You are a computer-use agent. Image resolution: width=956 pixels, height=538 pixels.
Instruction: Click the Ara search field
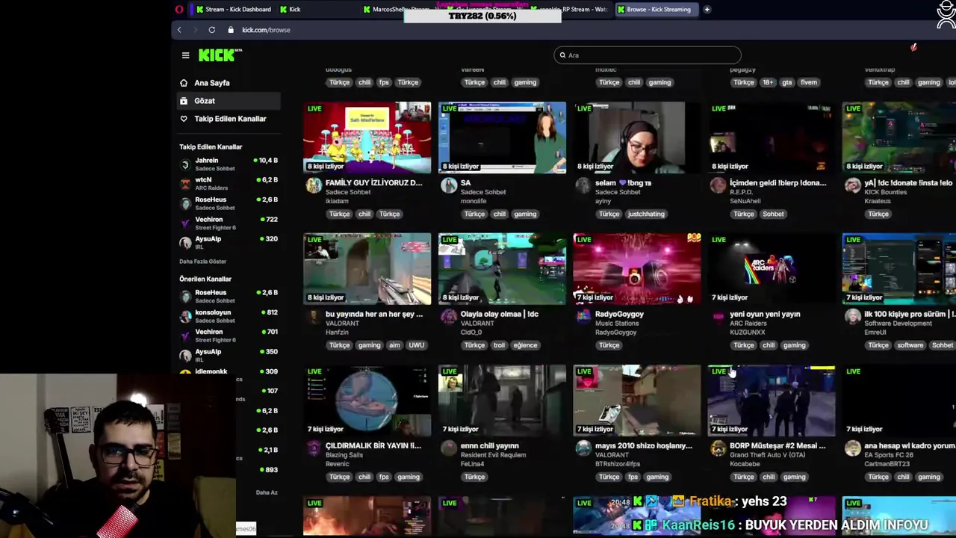coord(648,55)
